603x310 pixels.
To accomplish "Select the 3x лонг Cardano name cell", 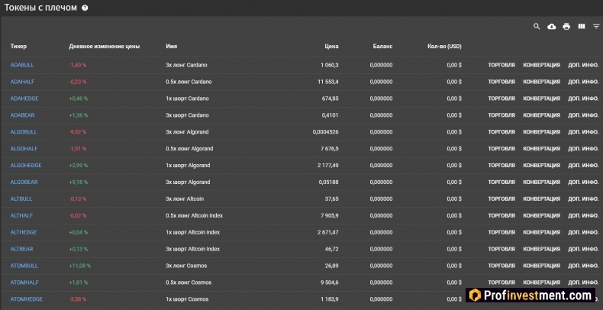I will tap(186, 65).
